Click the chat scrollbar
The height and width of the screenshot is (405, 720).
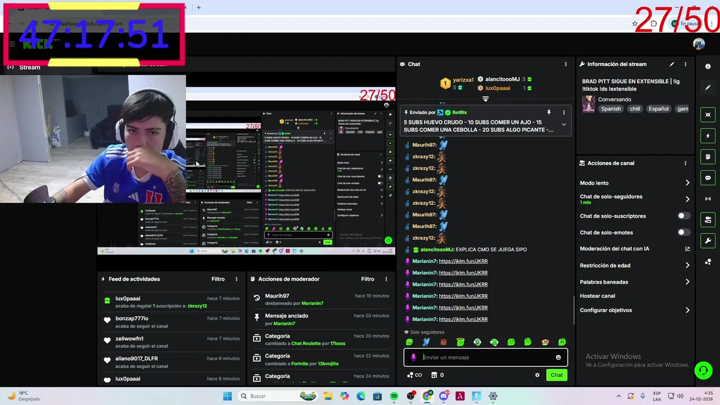click(574, 310)
